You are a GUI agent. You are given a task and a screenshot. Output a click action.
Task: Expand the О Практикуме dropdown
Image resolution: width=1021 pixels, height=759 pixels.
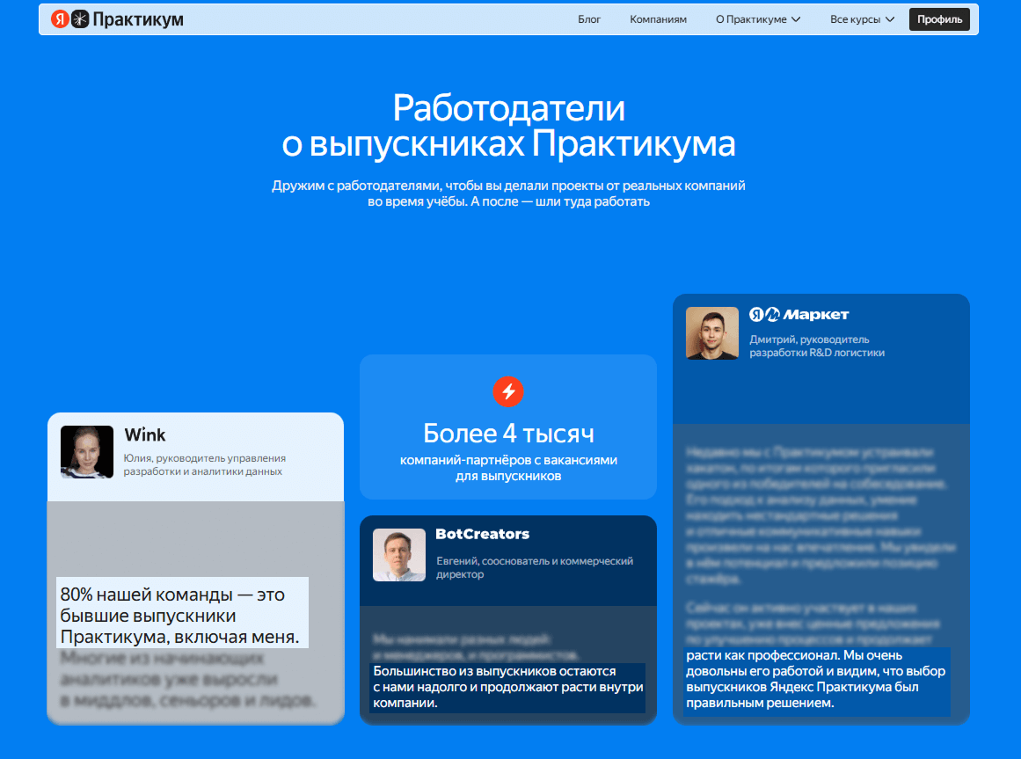757,19
